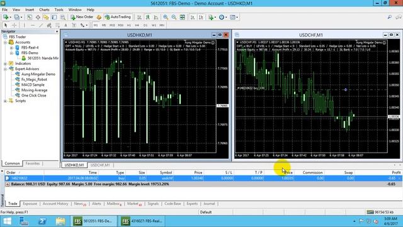Click the connection status 96154/53 kb indicator
Viewport: 403px width, 227px height.
(380, 212)
